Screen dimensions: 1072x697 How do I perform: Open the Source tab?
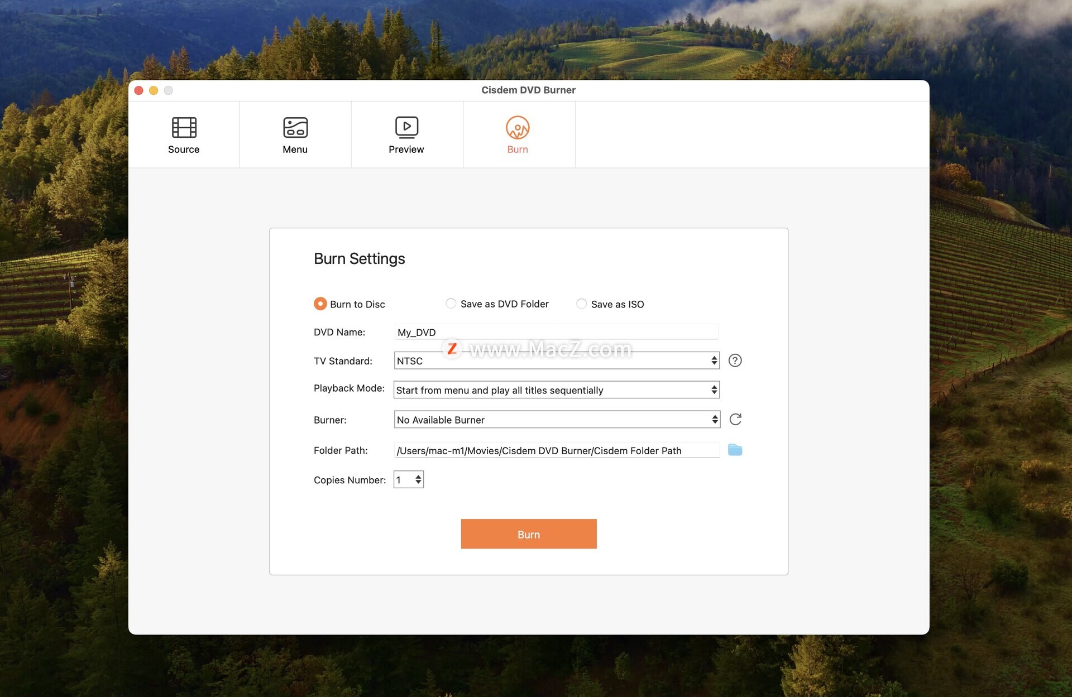[184, 134]
